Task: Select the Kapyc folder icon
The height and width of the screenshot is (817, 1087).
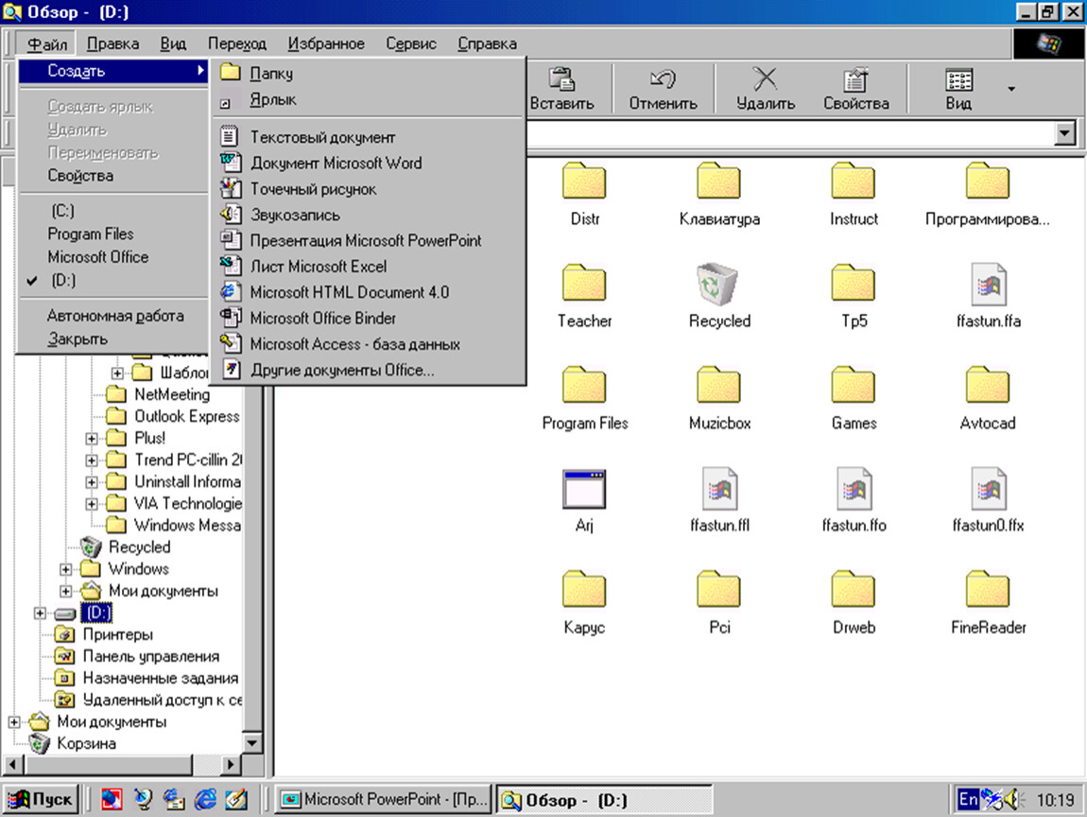Action: (584, 589)
